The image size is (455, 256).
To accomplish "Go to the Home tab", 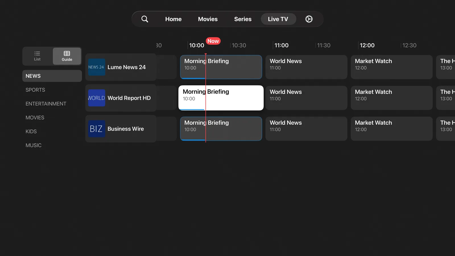I will point(173,19).
